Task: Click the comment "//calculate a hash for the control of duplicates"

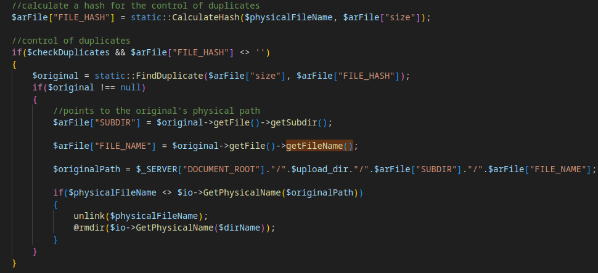Action: point(136,6)
